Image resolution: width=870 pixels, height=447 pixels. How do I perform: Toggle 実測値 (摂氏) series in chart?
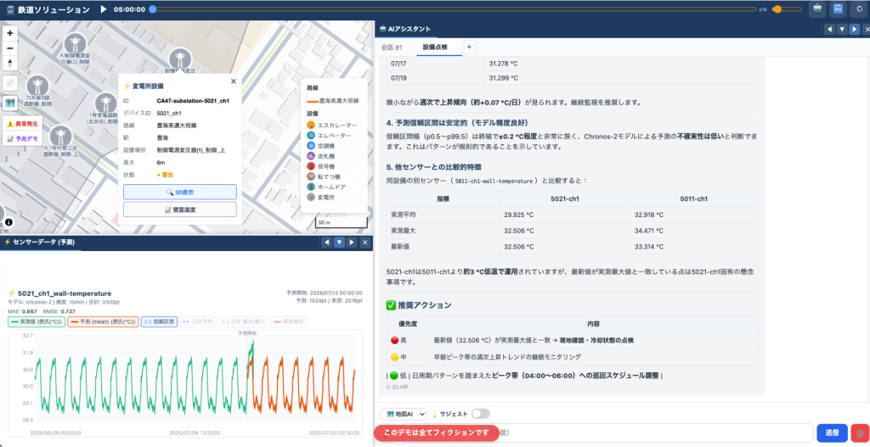(x=37, y=321)
